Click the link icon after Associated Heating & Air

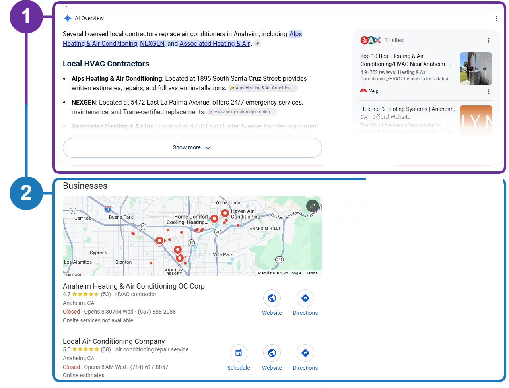point(258,44)
